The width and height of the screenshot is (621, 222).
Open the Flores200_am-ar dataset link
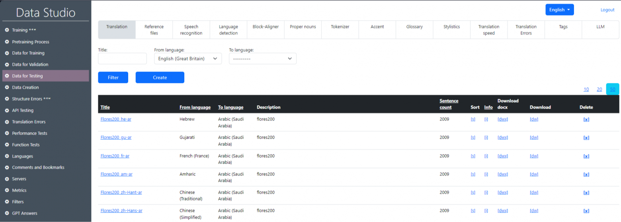[116, 174]
